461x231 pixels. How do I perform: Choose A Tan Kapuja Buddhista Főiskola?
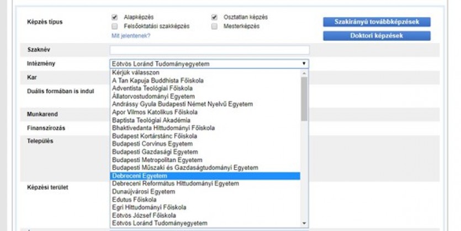[205, 80]
